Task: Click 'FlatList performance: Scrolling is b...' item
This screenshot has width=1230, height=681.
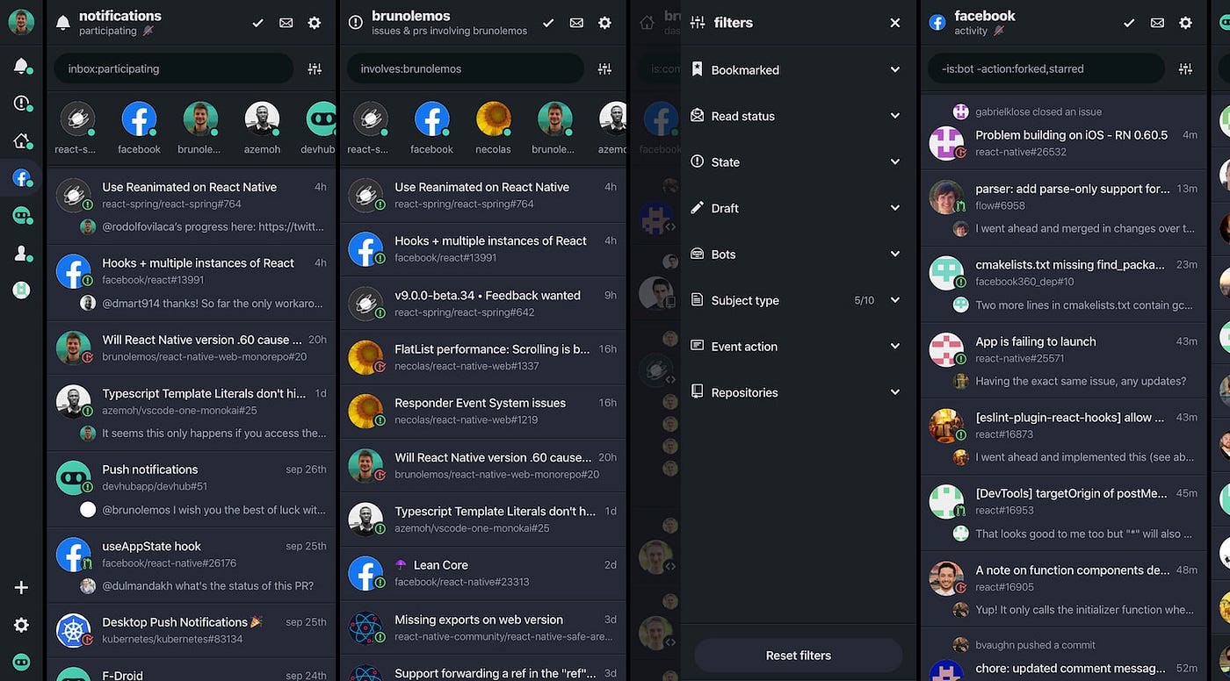Action: pyautogui.click(x=483, y=356)
